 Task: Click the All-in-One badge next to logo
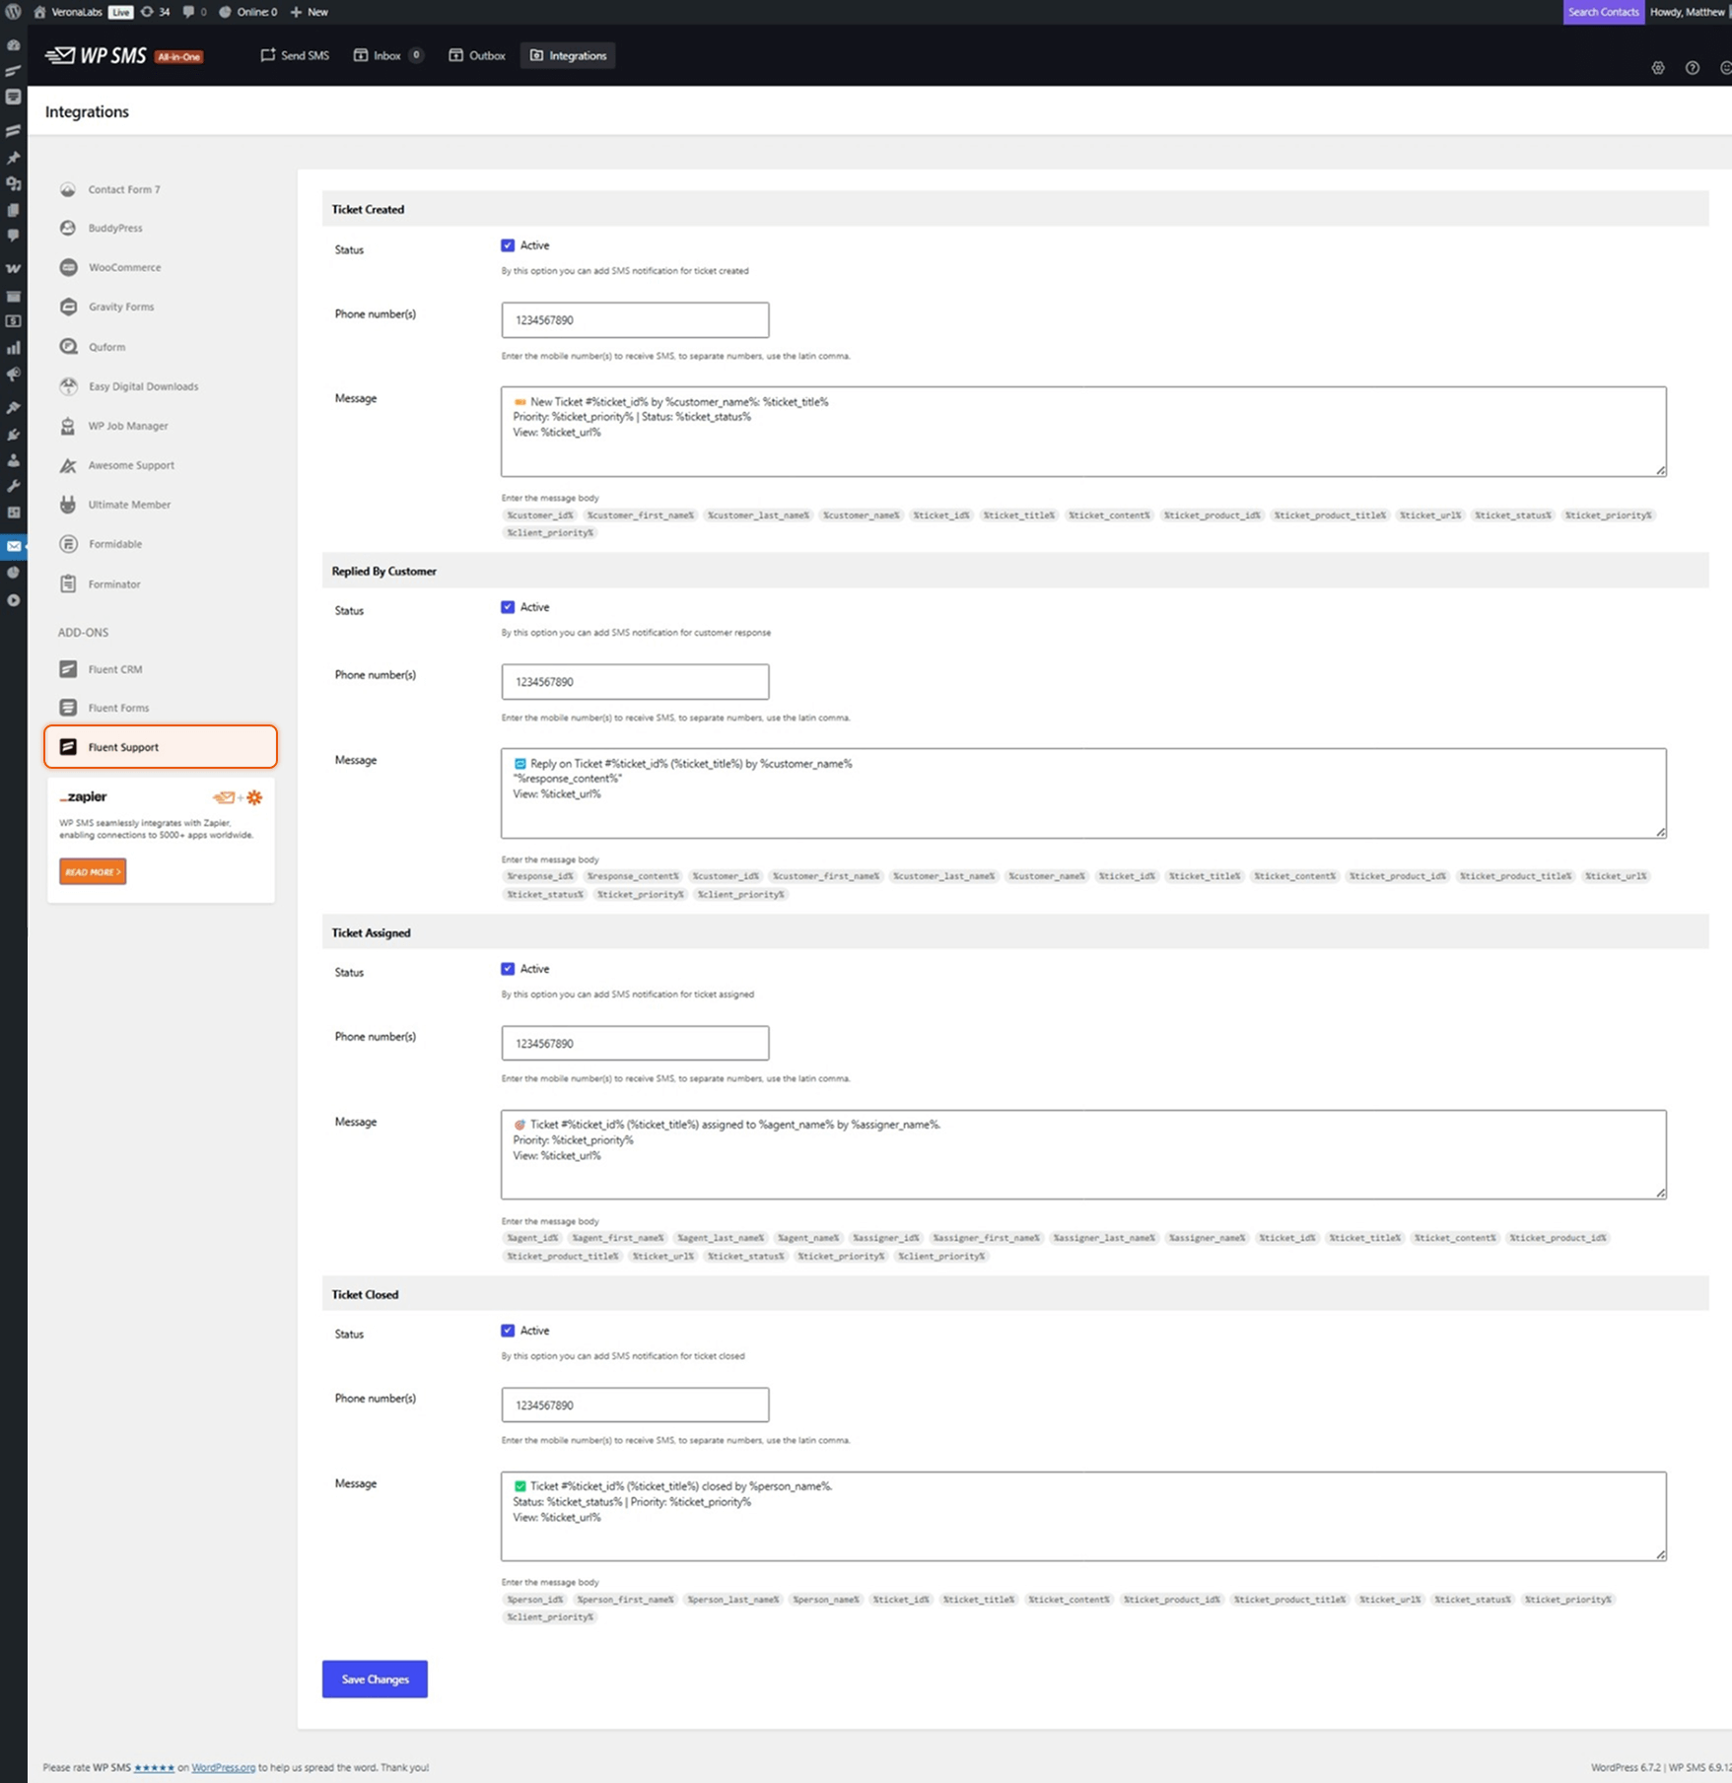pos(179,56)
